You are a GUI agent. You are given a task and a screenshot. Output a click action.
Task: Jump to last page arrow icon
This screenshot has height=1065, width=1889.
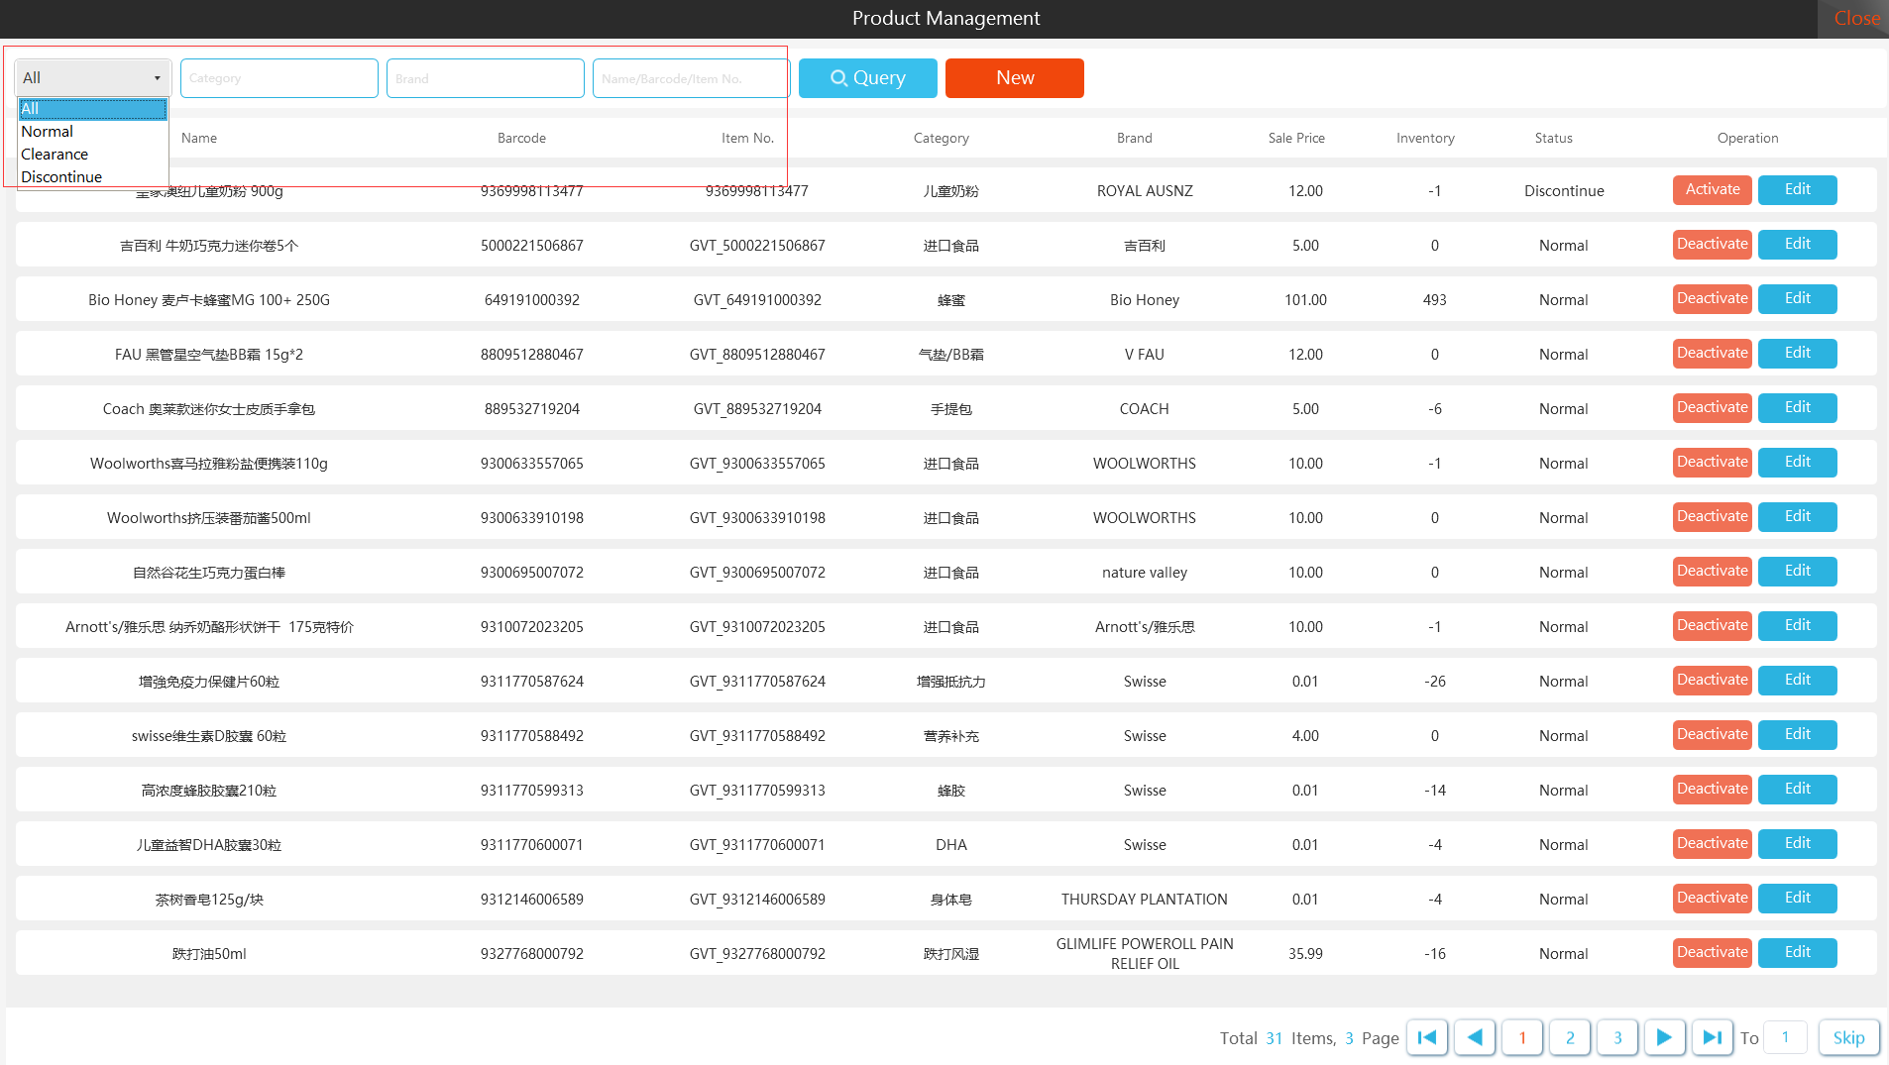pos(1712,1037)
